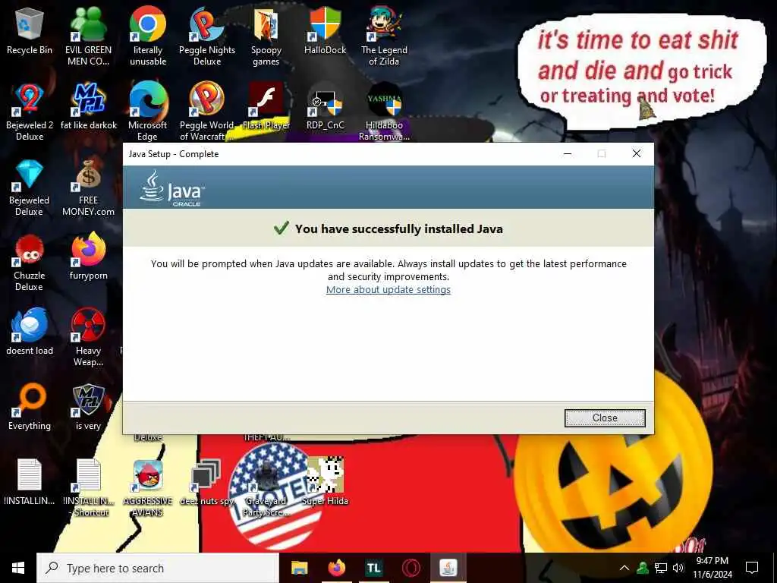This screenshot has height=583, width=777.
Task: Select the deez nuts spy desktop icon
Action: point(206,482)
